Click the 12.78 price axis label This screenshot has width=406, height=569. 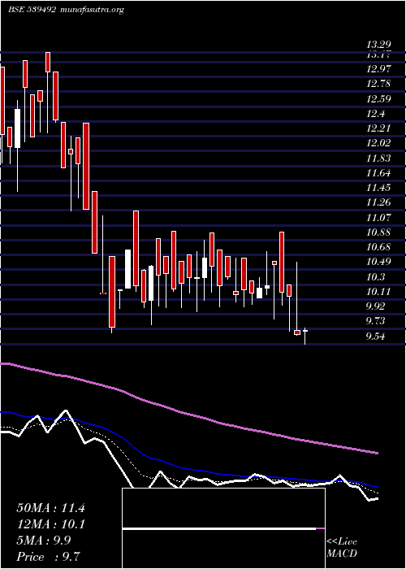[378, 84]
